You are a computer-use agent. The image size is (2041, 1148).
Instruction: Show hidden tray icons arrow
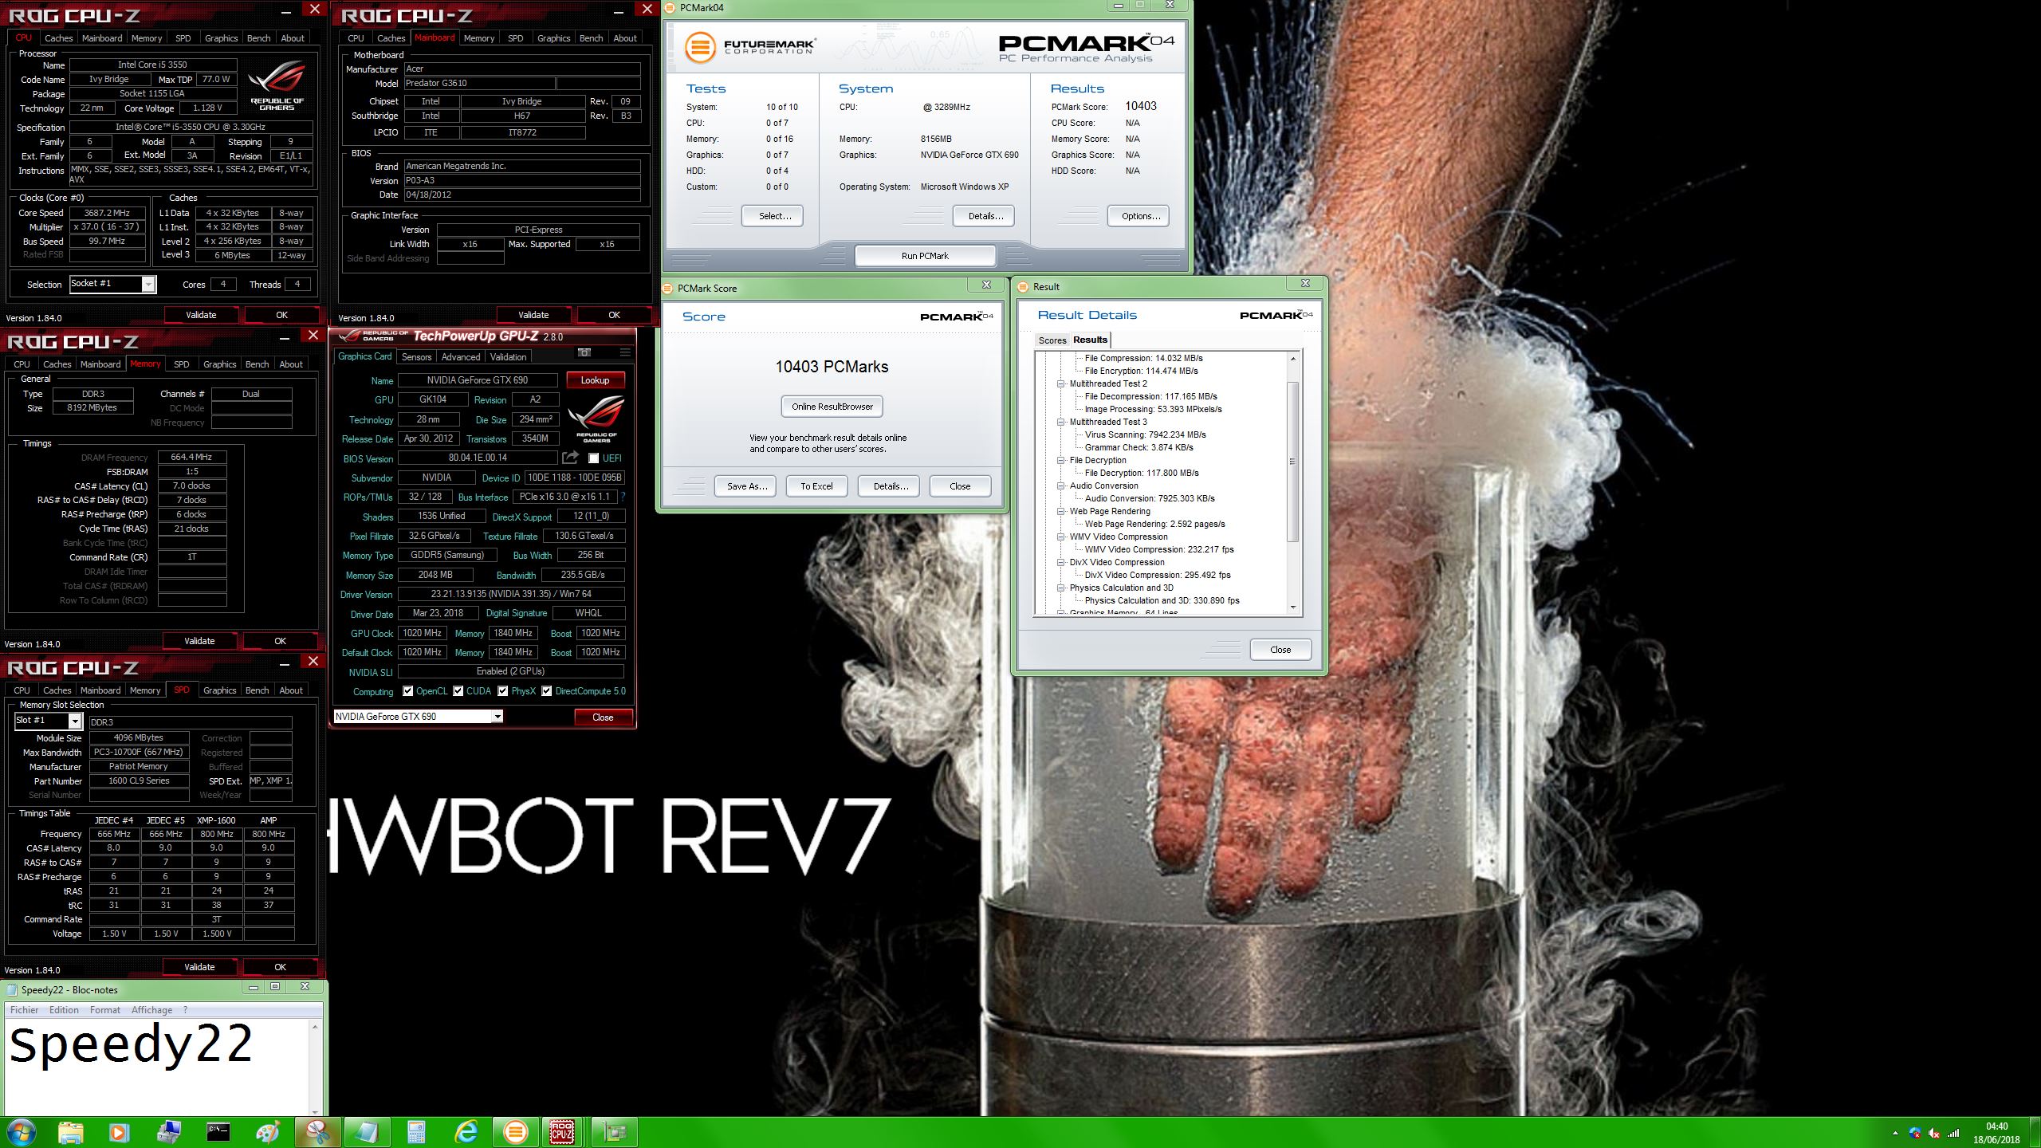(1895, 1133)
